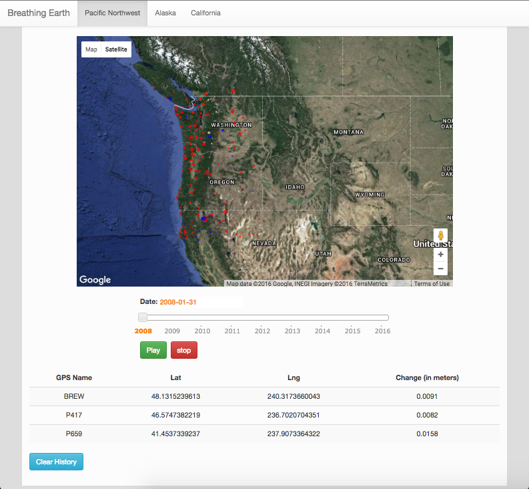Image resolution: width=529 pixels, height=489 pixels.
Task: Select the 2009 year label
Action: [172, 331]
